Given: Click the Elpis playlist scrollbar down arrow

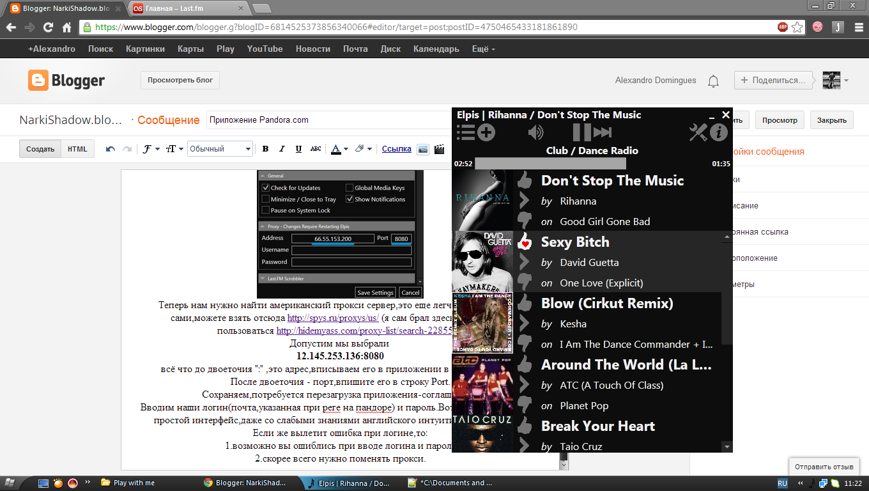Looking at the screenshot, I should coord(727,446).
